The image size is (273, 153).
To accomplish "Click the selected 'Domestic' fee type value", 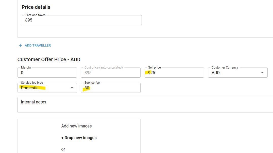I will click(x=30, y=88).
